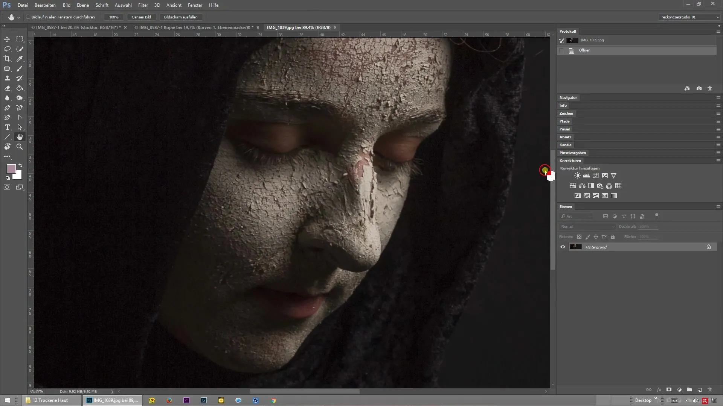
Task: Select the Paint Bucket tool
Action: [x=20, y=88]
